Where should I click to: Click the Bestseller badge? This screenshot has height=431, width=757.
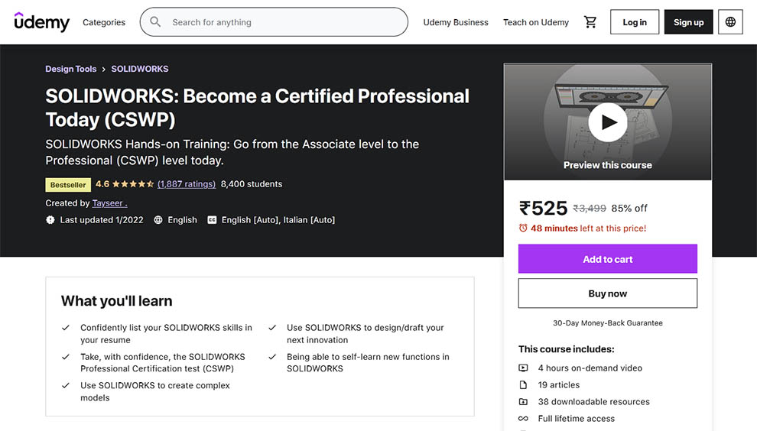click(68, 184)
